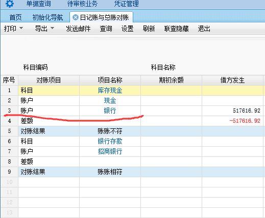
Task: Click 发送邮件 in the toolbar
Action: [78, 29]
